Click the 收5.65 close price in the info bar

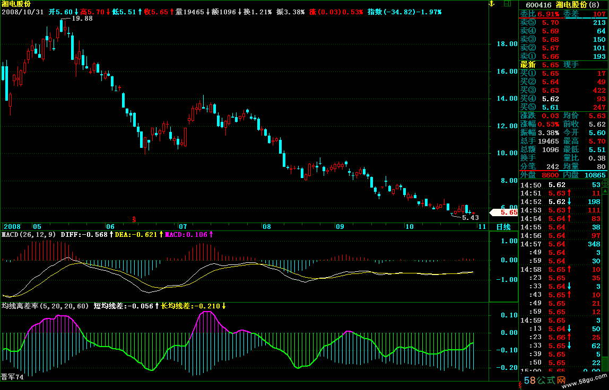[156, 12]
